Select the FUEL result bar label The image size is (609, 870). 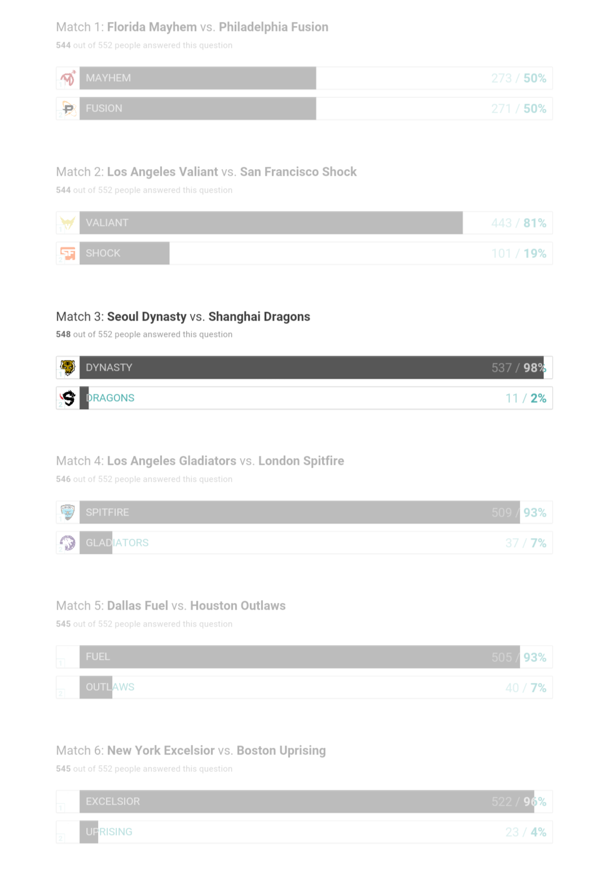[98, 657]
